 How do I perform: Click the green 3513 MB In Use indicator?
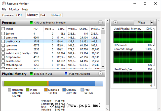(x=31, y=74)
